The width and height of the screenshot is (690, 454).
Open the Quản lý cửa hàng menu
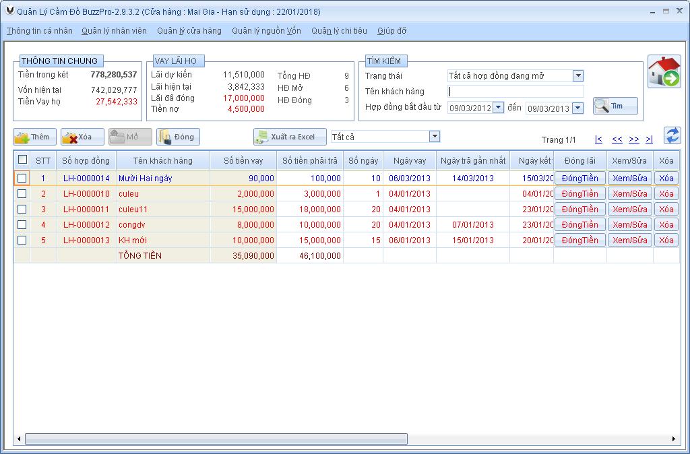(x=189, y=31)
